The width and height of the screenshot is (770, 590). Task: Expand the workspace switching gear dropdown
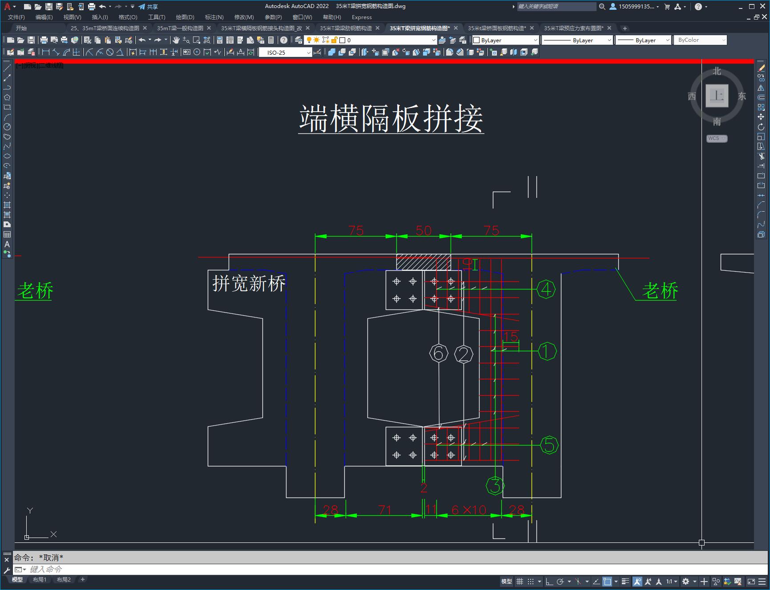(x=694, y=581)
